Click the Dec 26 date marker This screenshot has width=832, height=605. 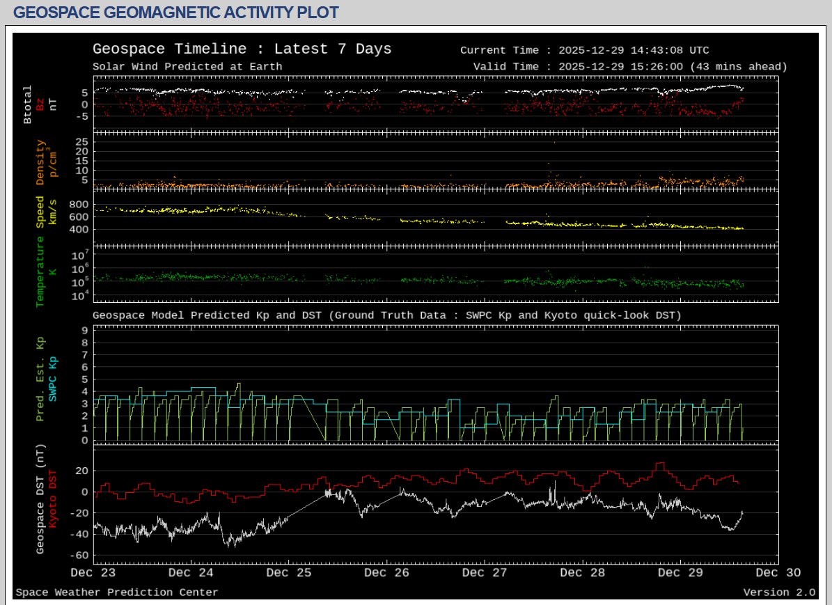coord(387,573)
